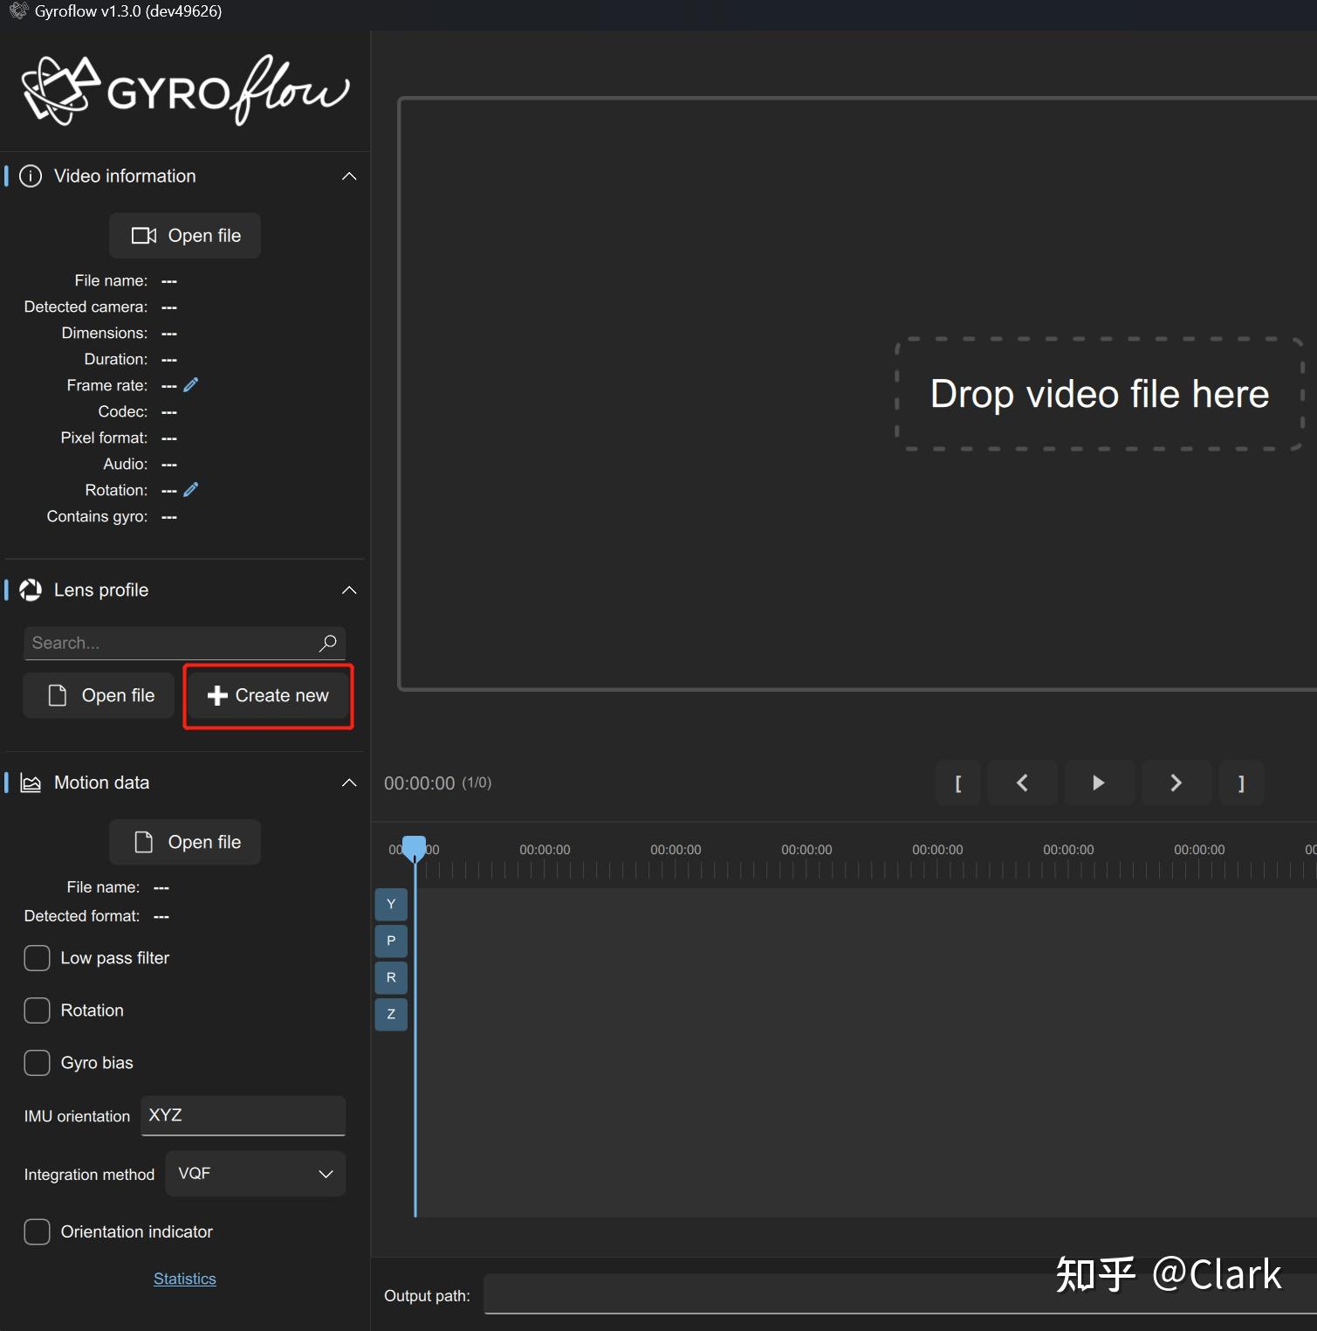Toggle the Y axis curve button

[x=390, y=904]
